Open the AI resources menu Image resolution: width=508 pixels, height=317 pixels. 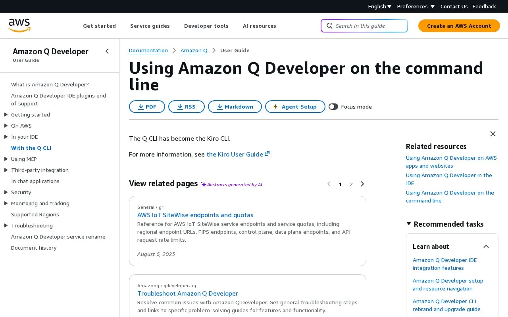tap(260, 26)
